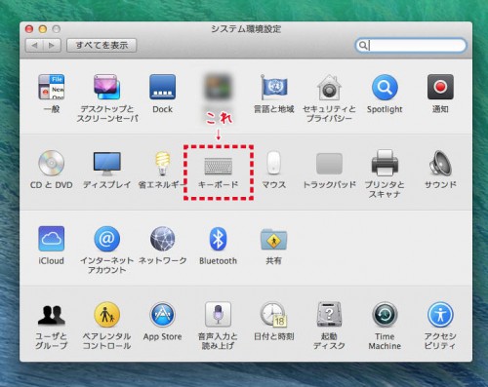The height and width of the screenshot is (387, 488).
Task: Click the すべてを表示 (Show All) button
Action: [x=102, y=45]
